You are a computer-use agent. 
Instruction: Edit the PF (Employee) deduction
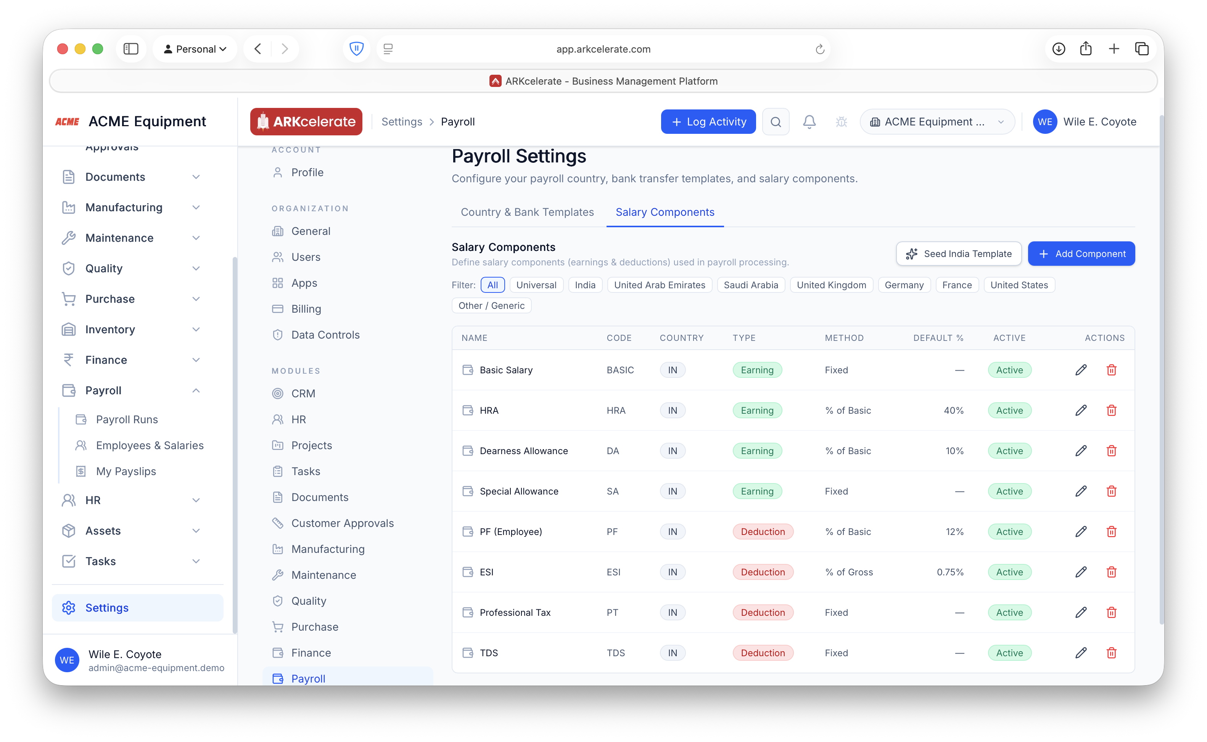point(1081,532)
